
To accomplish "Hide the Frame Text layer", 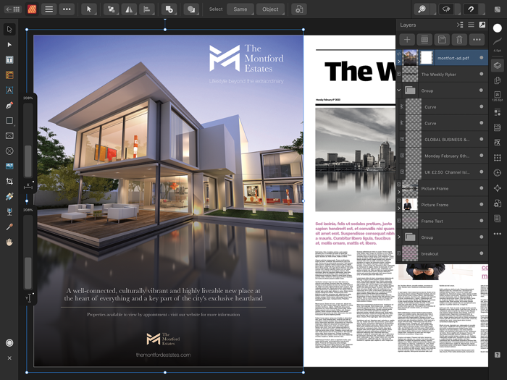I will click(482, 221).
